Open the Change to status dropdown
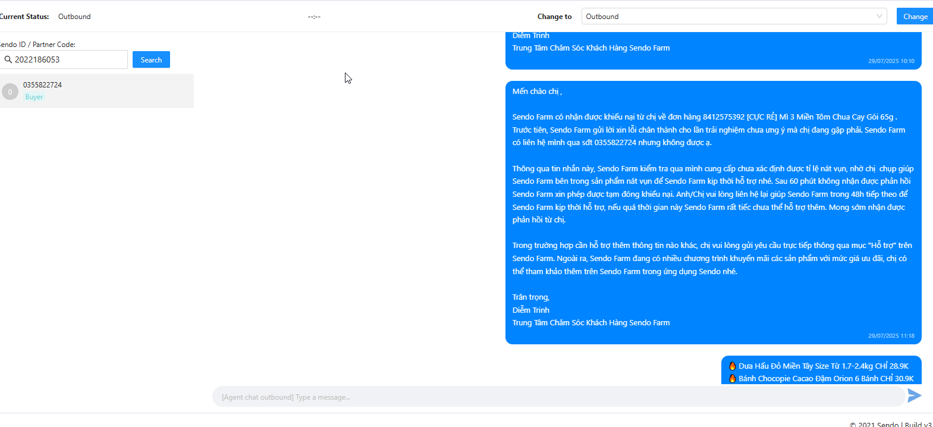The image size is (933, 427). 734,16
